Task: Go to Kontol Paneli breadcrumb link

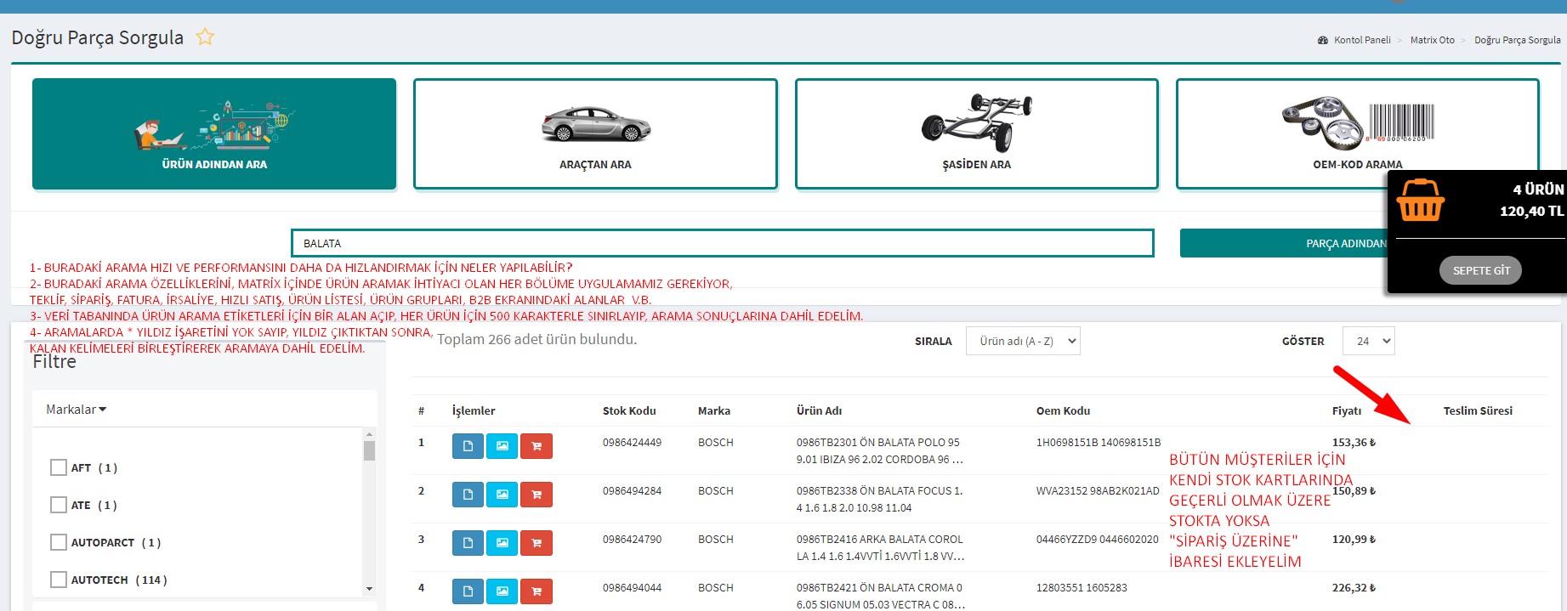Action: pyautogui.click(x=1361, y=40)
